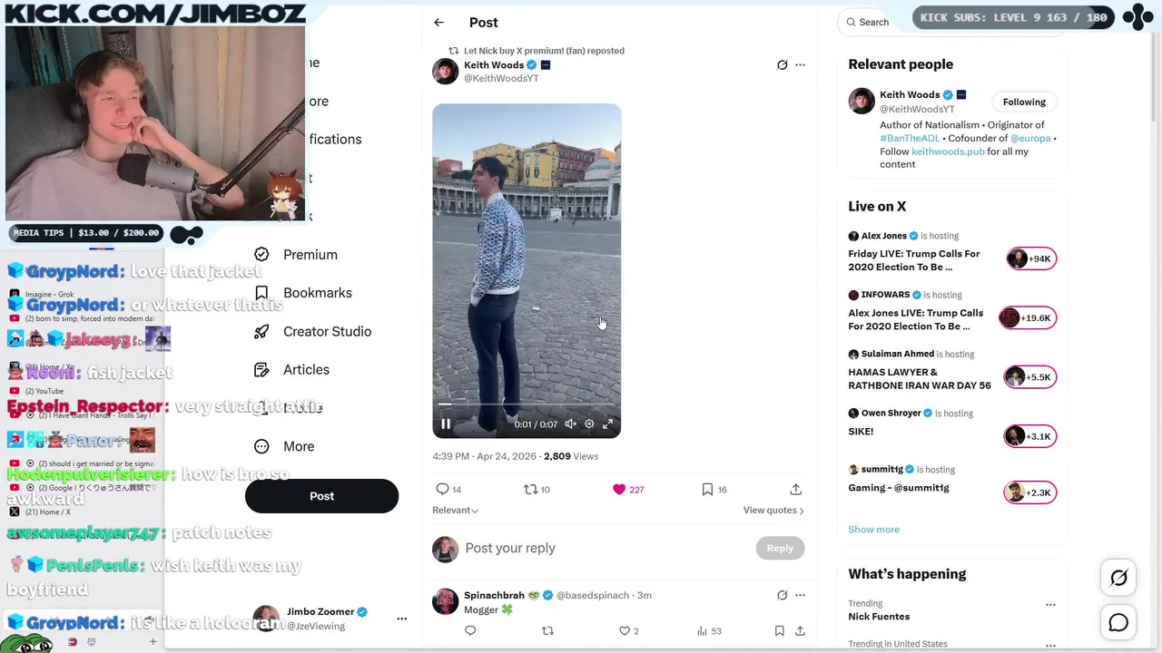Open video settings gear

589,424
